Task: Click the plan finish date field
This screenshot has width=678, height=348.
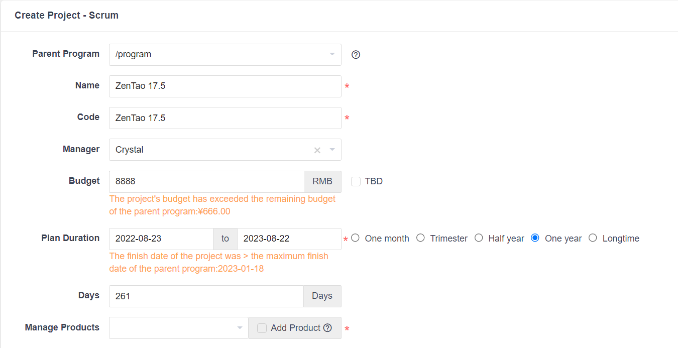Action: [x=289, y=239]
